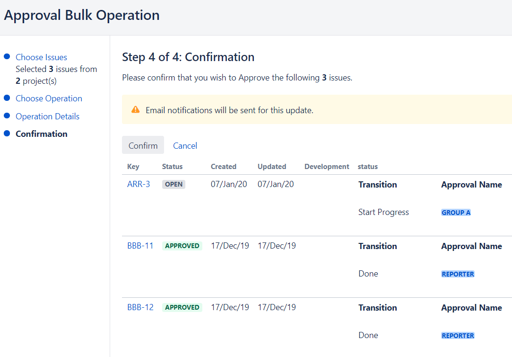This screenshot has width=512, height=357.
Task: Click the Key column header
Action: (133, 167)
